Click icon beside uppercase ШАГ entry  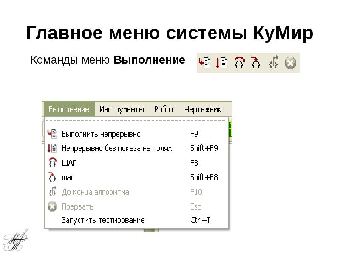pos(52,163)
